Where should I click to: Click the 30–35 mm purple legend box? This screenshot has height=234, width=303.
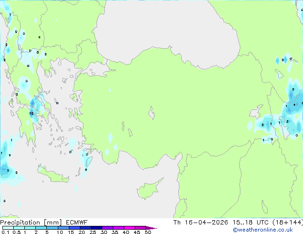click(107, 228)
